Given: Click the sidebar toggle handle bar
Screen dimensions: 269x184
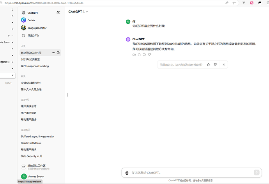Looking at the screenshot, I should tap(68, 95).
